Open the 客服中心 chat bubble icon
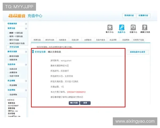160x128 pixels. click(133, 27)
